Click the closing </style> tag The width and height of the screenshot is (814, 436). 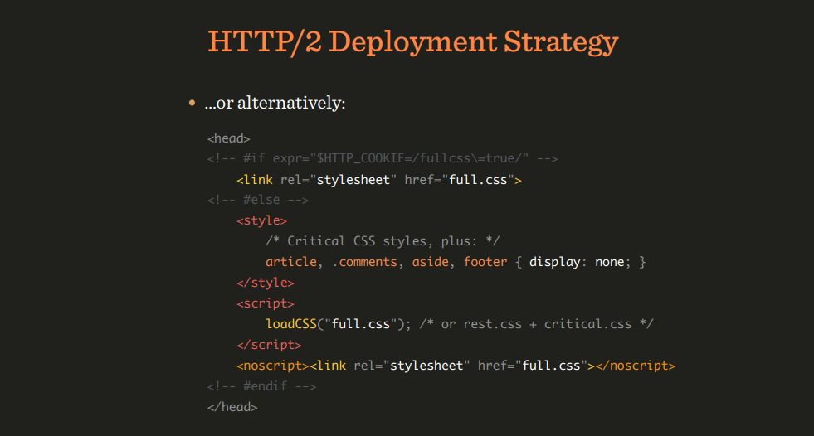(266, 283)
